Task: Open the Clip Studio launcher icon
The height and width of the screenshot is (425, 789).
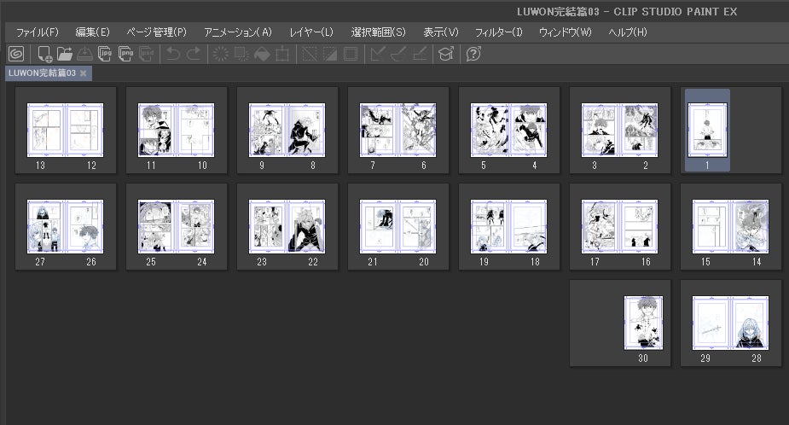Action: coord(15,54)
